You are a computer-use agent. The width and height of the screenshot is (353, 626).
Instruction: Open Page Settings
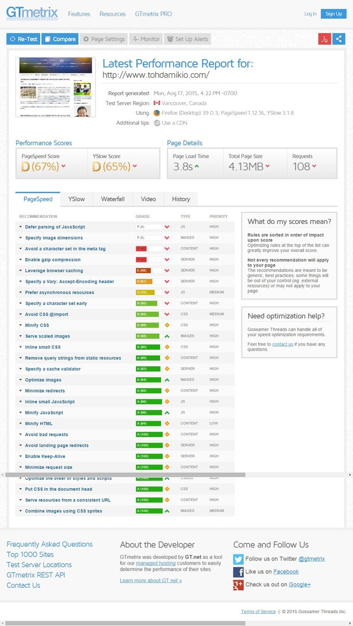(x=104, y=39)
